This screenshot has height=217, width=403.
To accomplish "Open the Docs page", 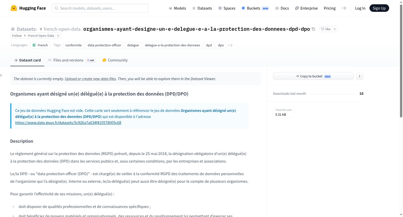I will pyautogui.click(x=282, y=8).
